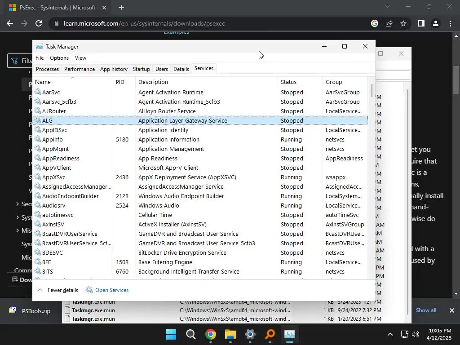Screen dimensions: 460x345
Task: Open the File menu in Task Manager
Action: [x=40, y=58]
